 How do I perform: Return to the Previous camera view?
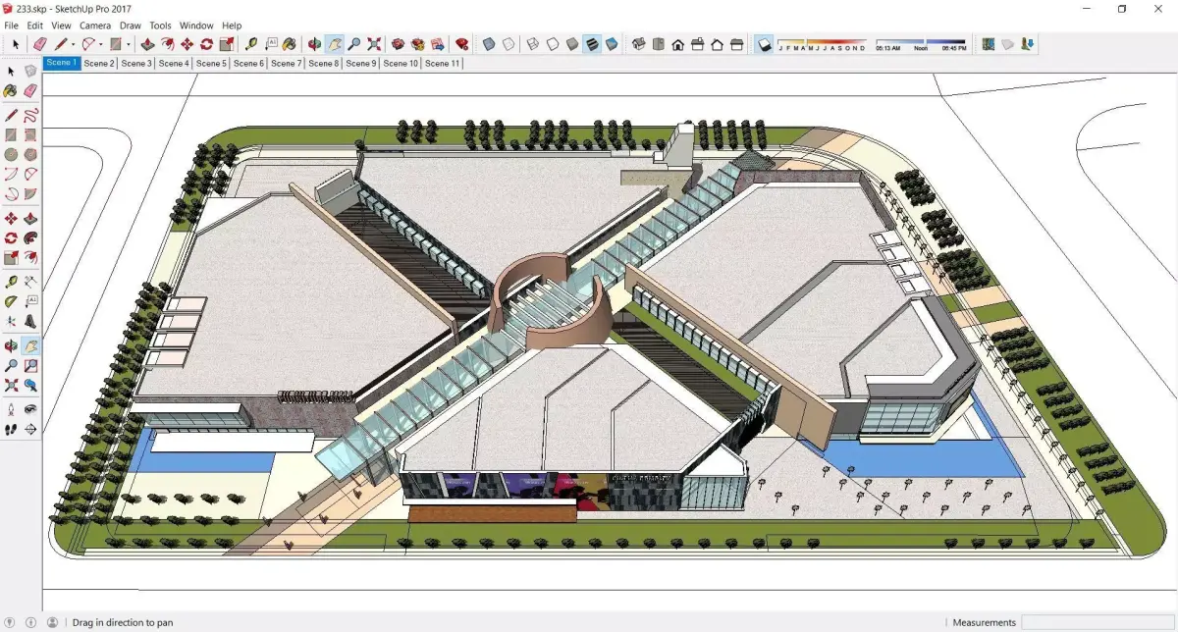pyautogui.click(x=30, y=385)
